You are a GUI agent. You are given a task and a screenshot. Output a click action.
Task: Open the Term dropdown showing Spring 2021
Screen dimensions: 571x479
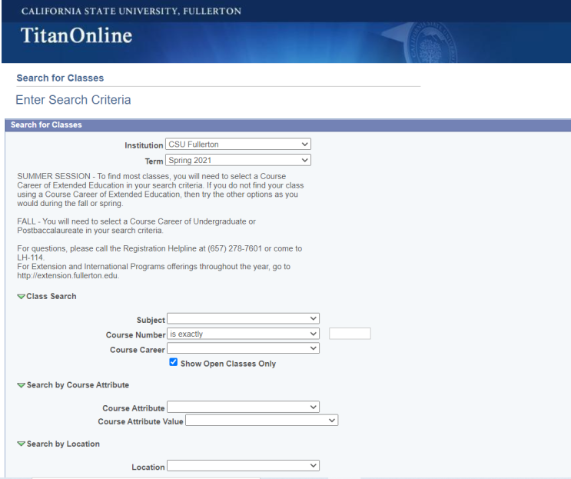tap(237, 160)
